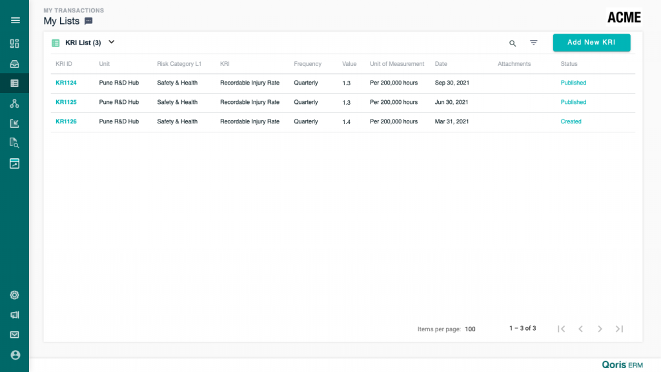661x372 pixels.
Task: Click the ACME logo
Action: click(624, 17)
